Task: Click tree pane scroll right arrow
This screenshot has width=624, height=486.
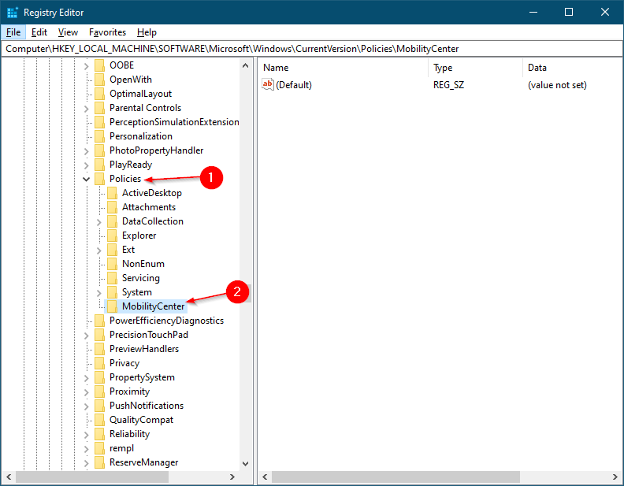Action: point(232,477)
